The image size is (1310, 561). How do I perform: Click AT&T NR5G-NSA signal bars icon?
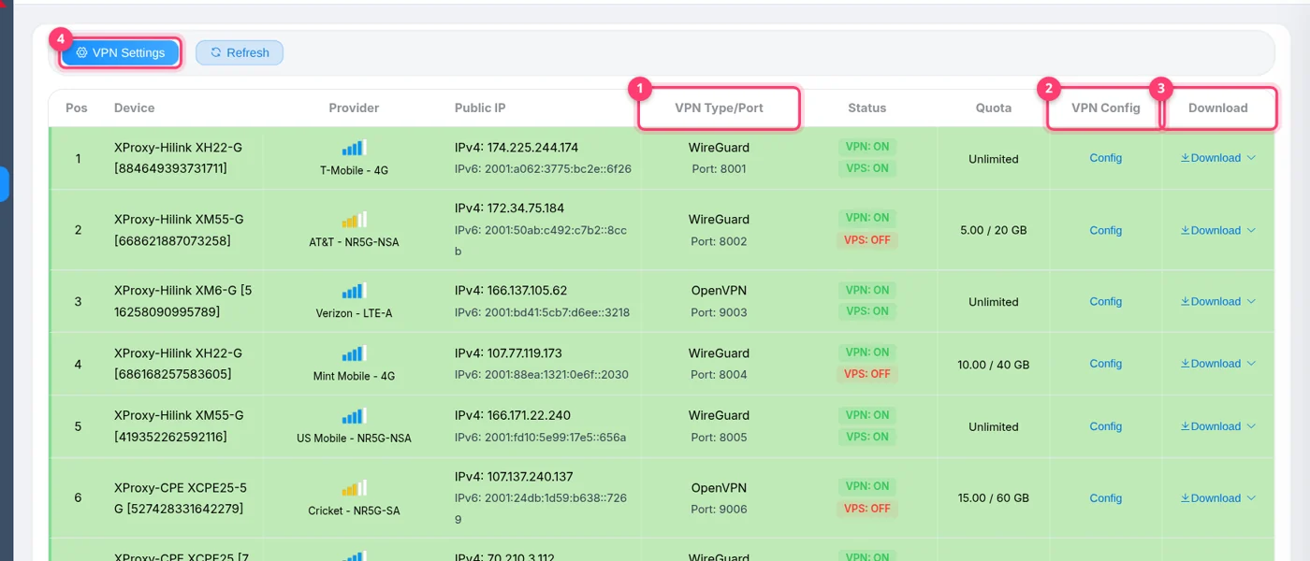[354, 220]
